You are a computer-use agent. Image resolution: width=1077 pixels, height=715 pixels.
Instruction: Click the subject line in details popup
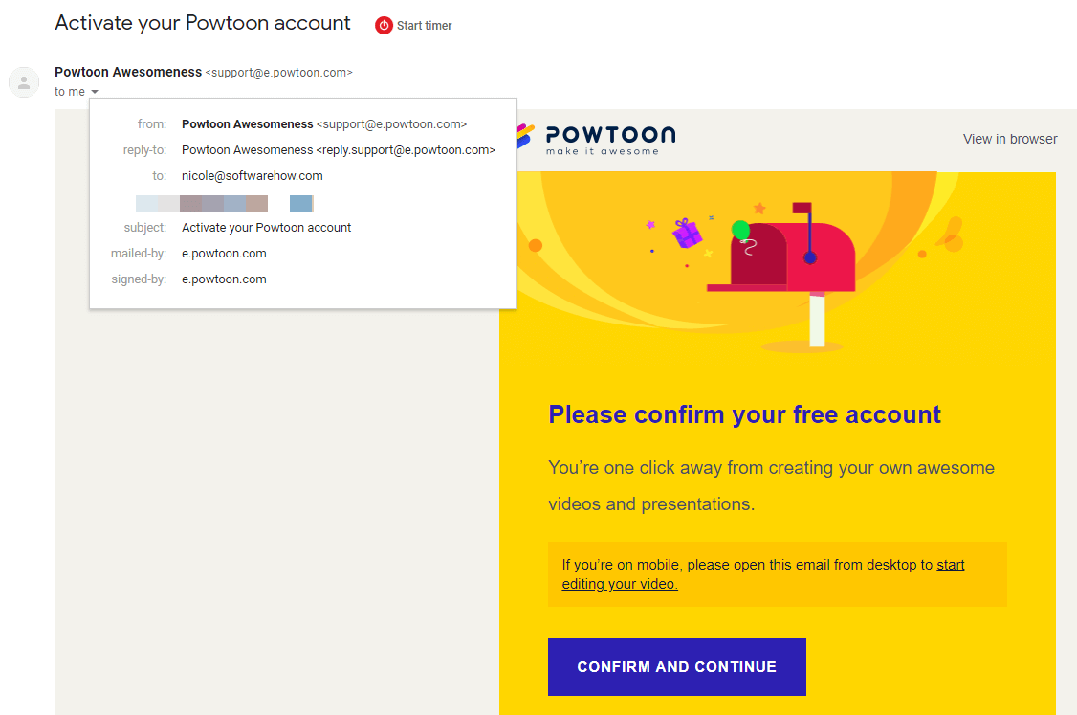tap(267, 228)
